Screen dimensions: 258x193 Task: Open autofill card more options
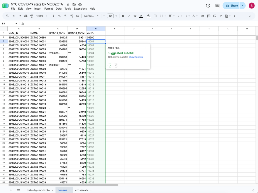pos(145,48)
